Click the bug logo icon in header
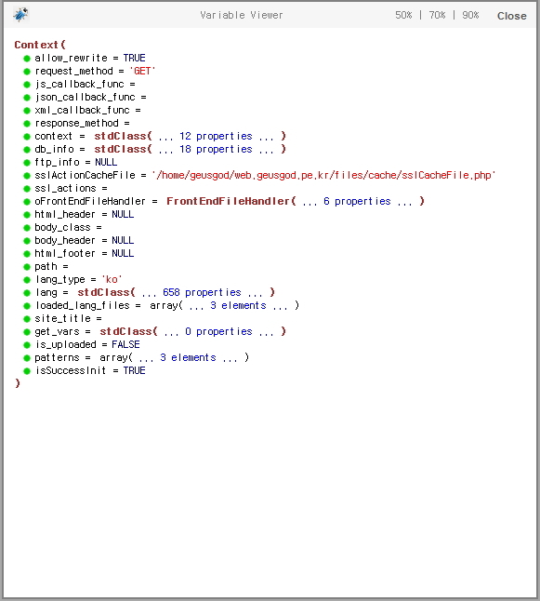Image resolution: width=540 pixels, height=601 pixels. (x=20, y=15)
